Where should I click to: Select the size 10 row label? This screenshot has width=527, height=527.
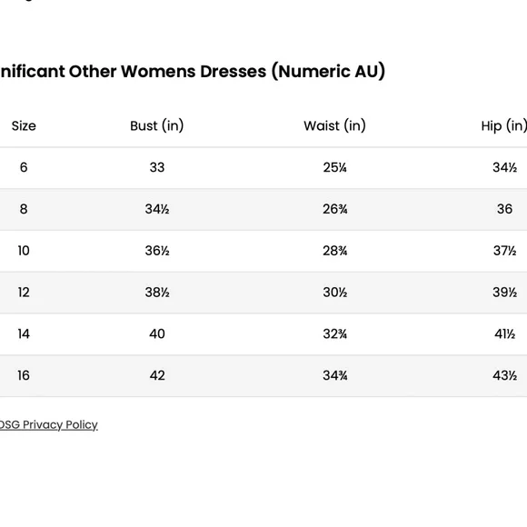pos(24,251)
